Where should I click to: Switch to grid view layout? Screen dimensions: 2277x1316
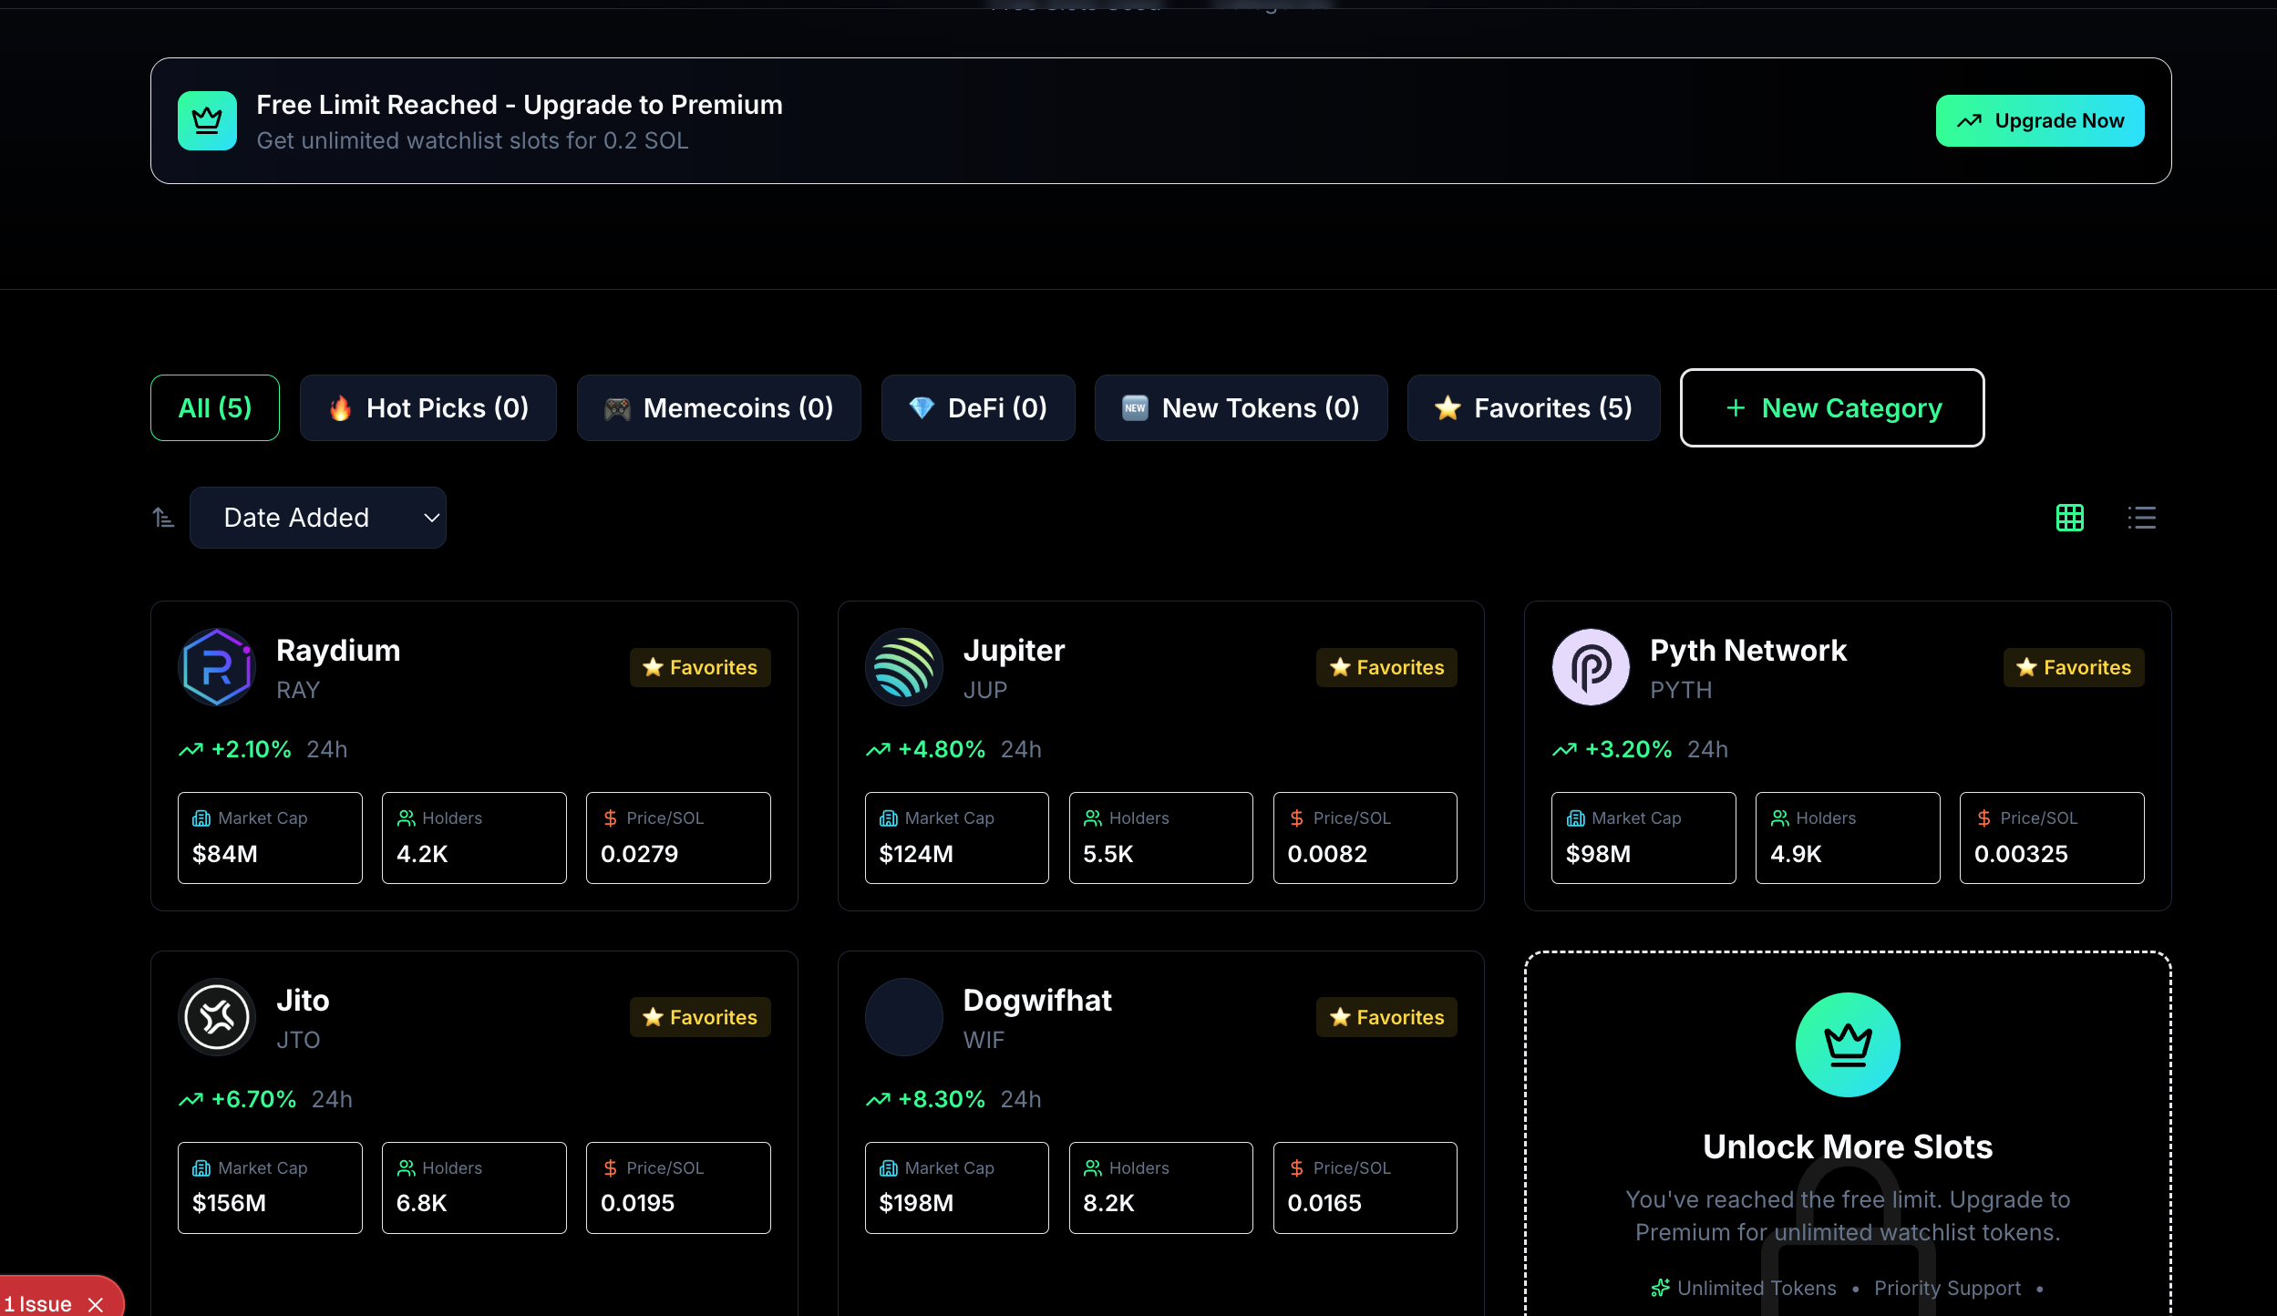click(x=2069, y=518)
